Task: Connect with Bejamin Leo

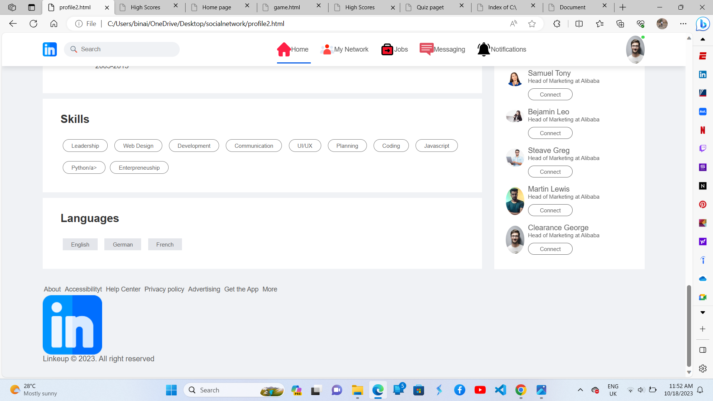Action: [x=550, y=133]
